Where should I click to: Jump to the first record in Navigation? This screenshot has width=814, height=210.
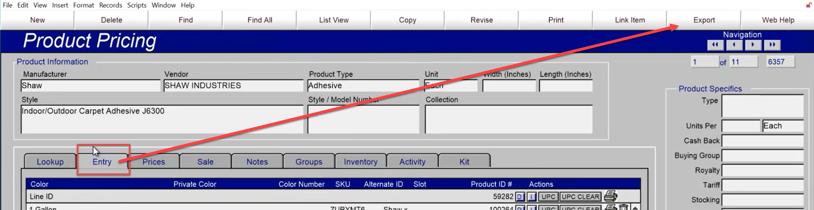coord(715,45)
